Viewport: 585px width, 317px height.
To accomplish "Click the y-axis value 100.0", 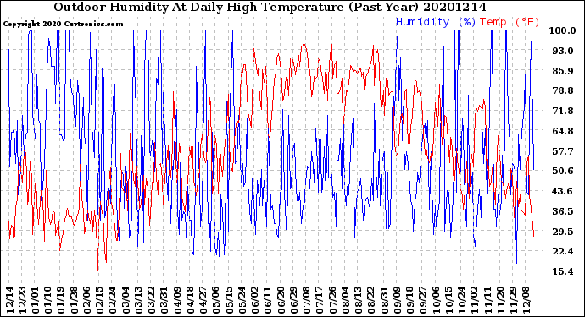I will click(x=562, y=30).
